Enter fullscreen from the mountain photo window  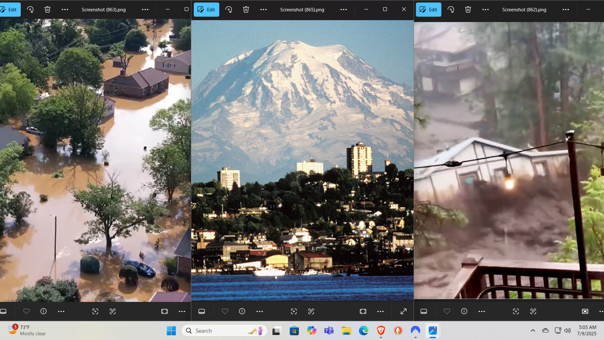click(x=403, y=311)
